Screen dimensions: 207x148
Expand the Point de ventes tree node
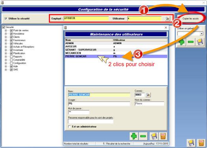pyautogui.click(x=6, y=30)
